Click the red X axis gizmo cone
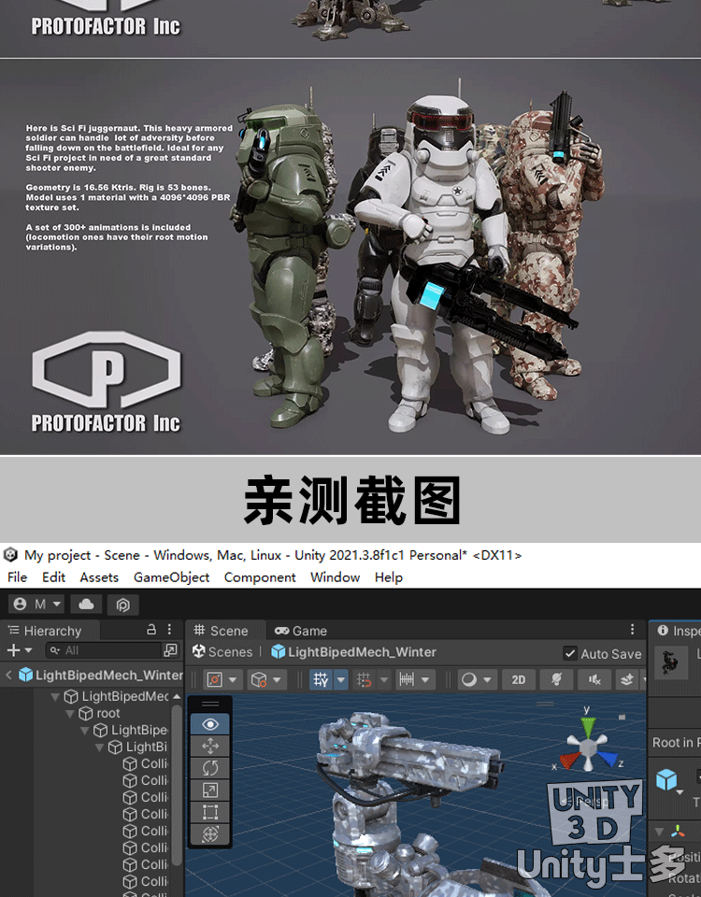Screen dimensions: 701x897 (x=570, y=760)
